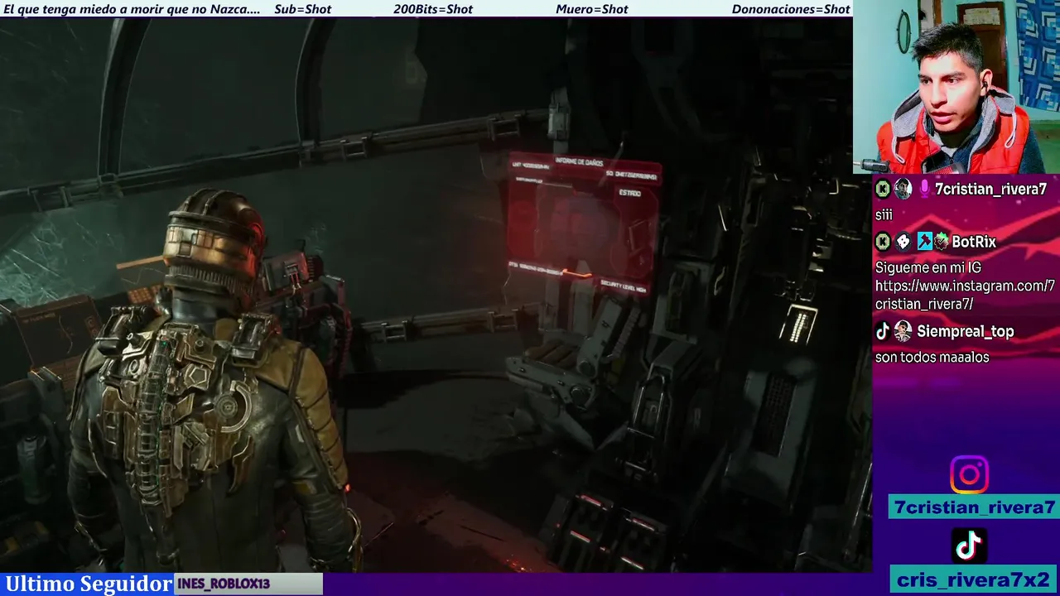Click the large Instagram logo icon

pos(969,475)
